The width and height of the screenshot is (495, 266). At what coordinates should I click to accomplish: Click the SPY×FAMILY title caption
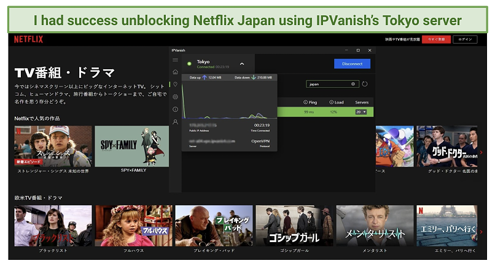click(x=133, y=170)
